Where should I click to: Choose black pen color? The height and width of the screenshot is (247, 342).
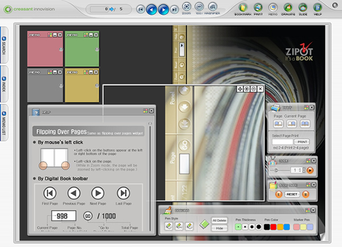[267, 227]
